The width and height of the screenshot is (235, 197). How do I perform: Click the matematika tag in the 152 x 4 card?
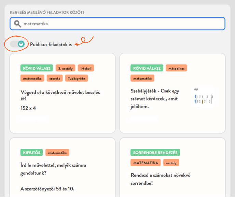32,78
